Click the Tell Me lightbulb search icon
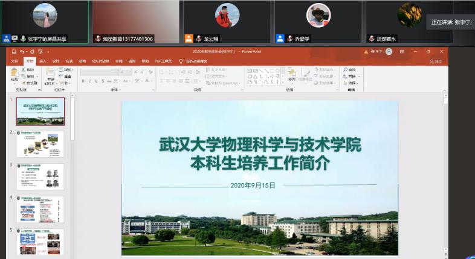 point(181,61)
